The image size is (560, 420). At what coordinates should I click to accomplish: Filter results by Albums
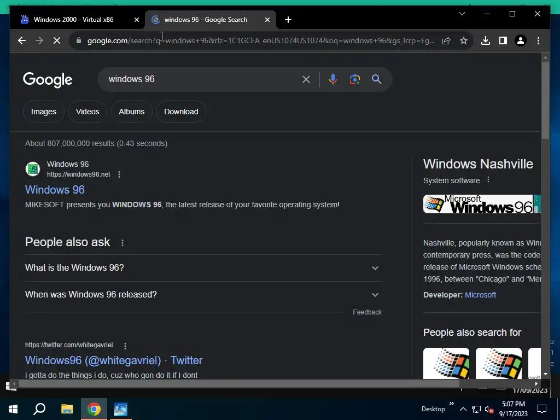click(x=131, y=112)
